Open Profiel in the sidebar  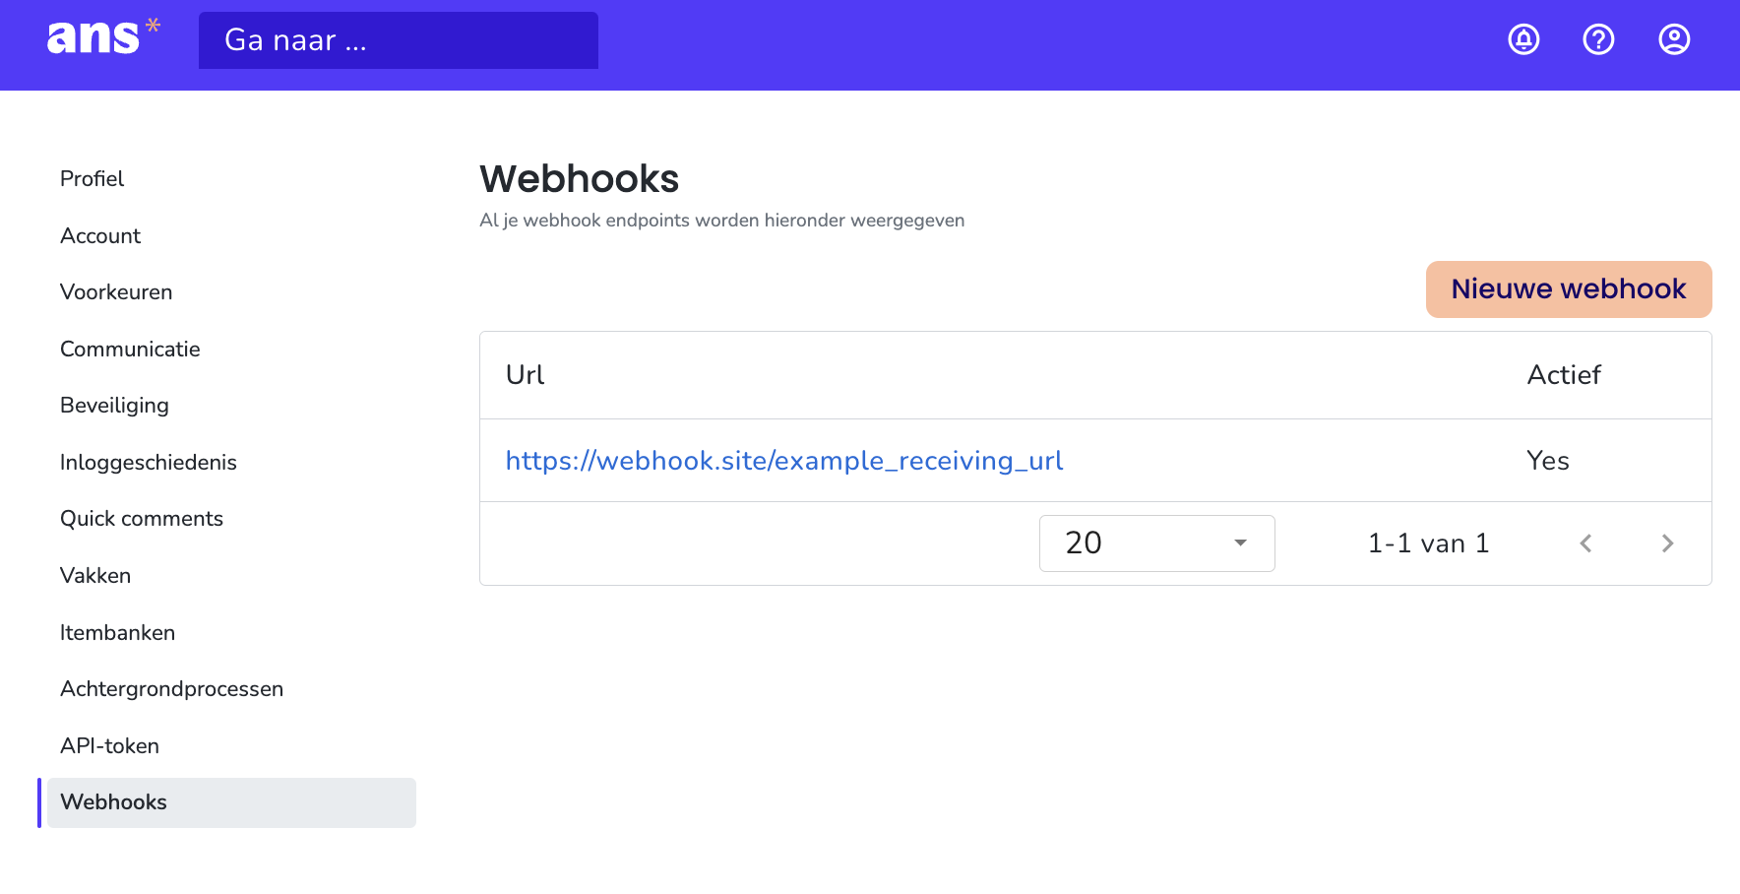(x=92, y=179)
